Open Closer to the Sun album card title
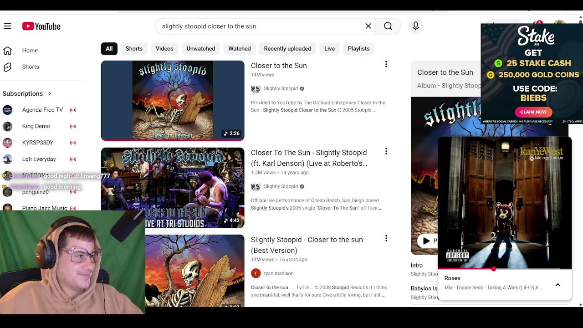The image size is (583, 328). point(445,72)
